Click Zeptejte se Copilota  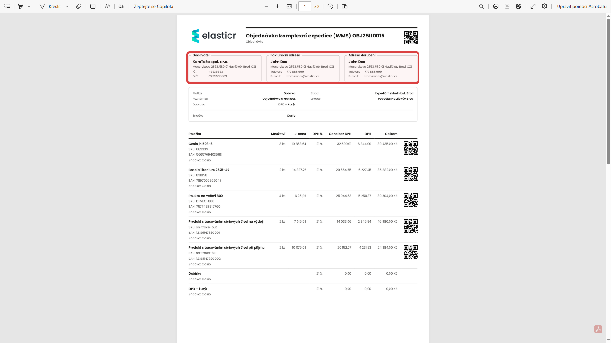tap(153, 6)
